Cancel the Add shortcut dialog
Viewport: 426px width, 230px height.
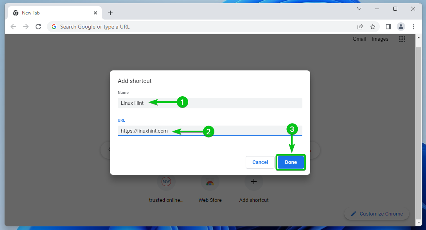click(260, 162)
